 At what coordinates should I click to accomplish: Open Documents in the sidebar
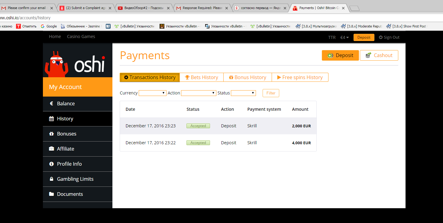[x=78, y=194]
